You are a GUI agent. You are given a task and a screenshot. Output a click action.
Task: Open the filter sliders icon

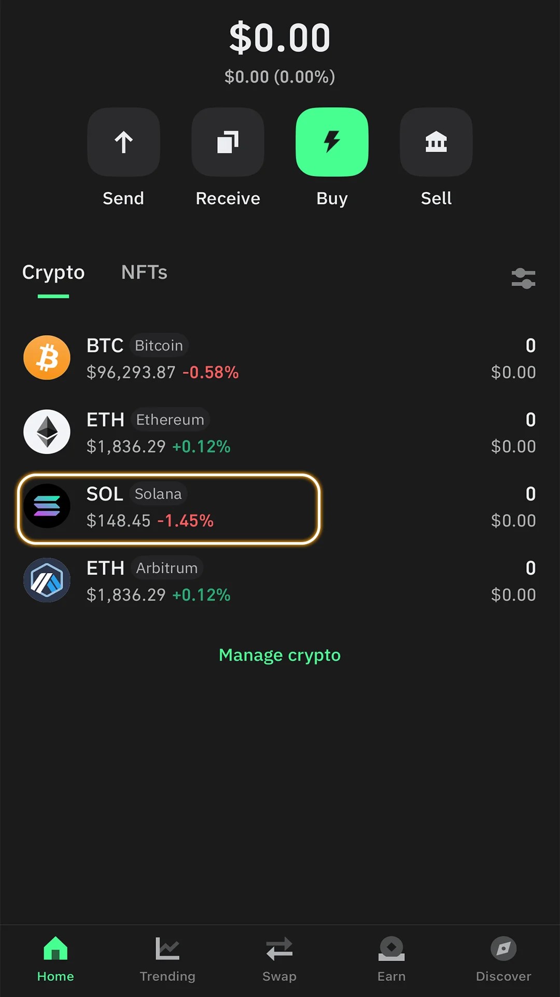point(523,278)
